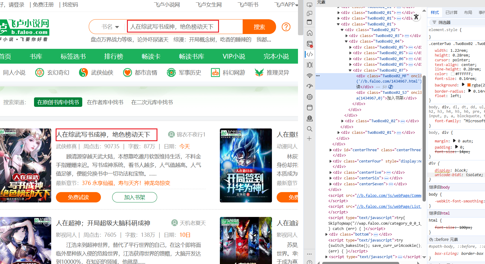Open the 开局签到升华为神 book cover thumbnail
This screenshot has width=485, height=264.
pyautogui.click(x=246, y=165)
